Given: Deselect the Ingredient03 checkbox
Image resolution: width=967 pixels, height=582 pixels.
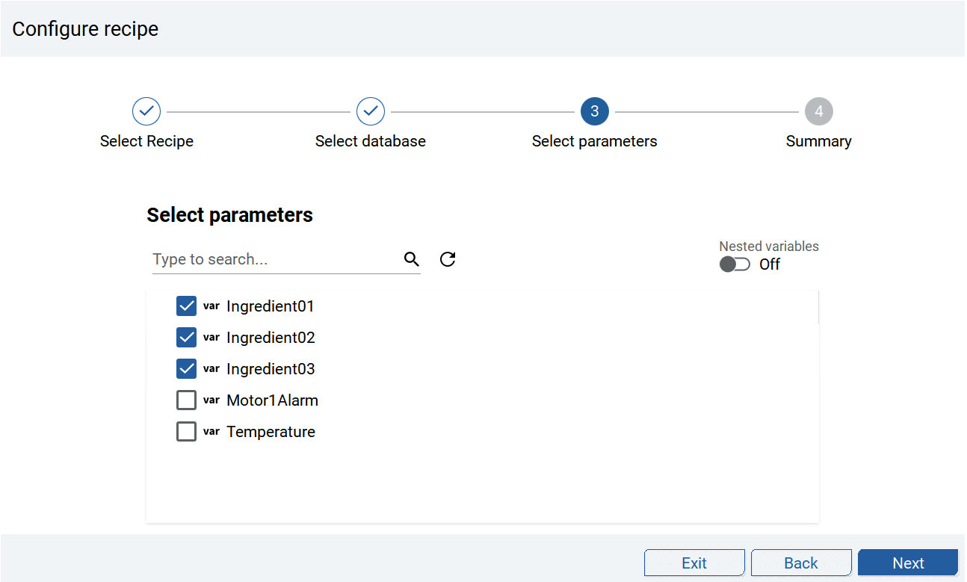Looking at the screenshot, I should (x=186, y=369).
